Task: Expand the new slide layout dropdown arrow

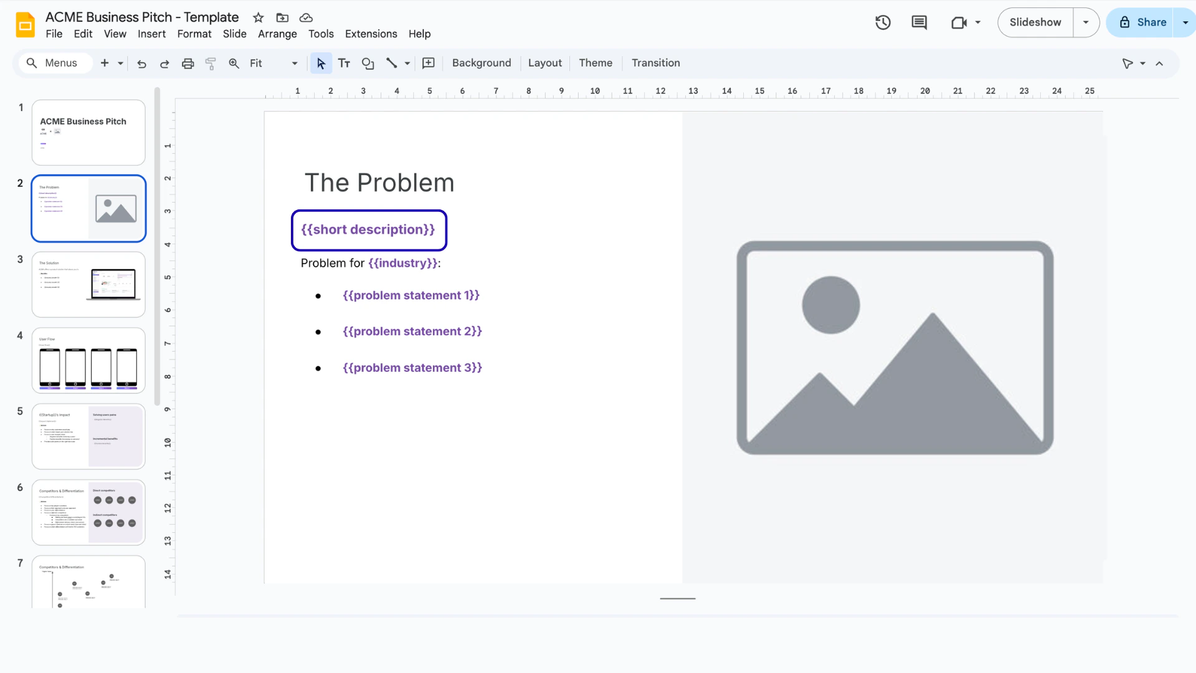Action: 120,63
